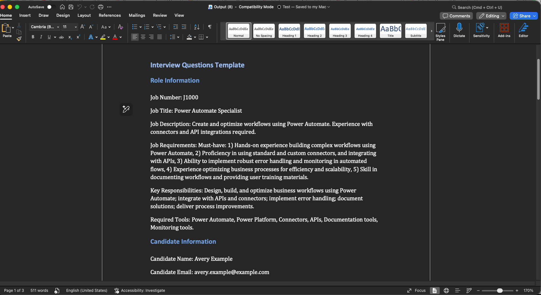Toggle the AutoSave switch

[x=51, y=7]
